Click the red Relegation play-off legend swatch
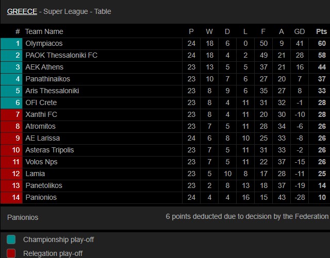Screen dimensions: 330x258 pos(11,253)
